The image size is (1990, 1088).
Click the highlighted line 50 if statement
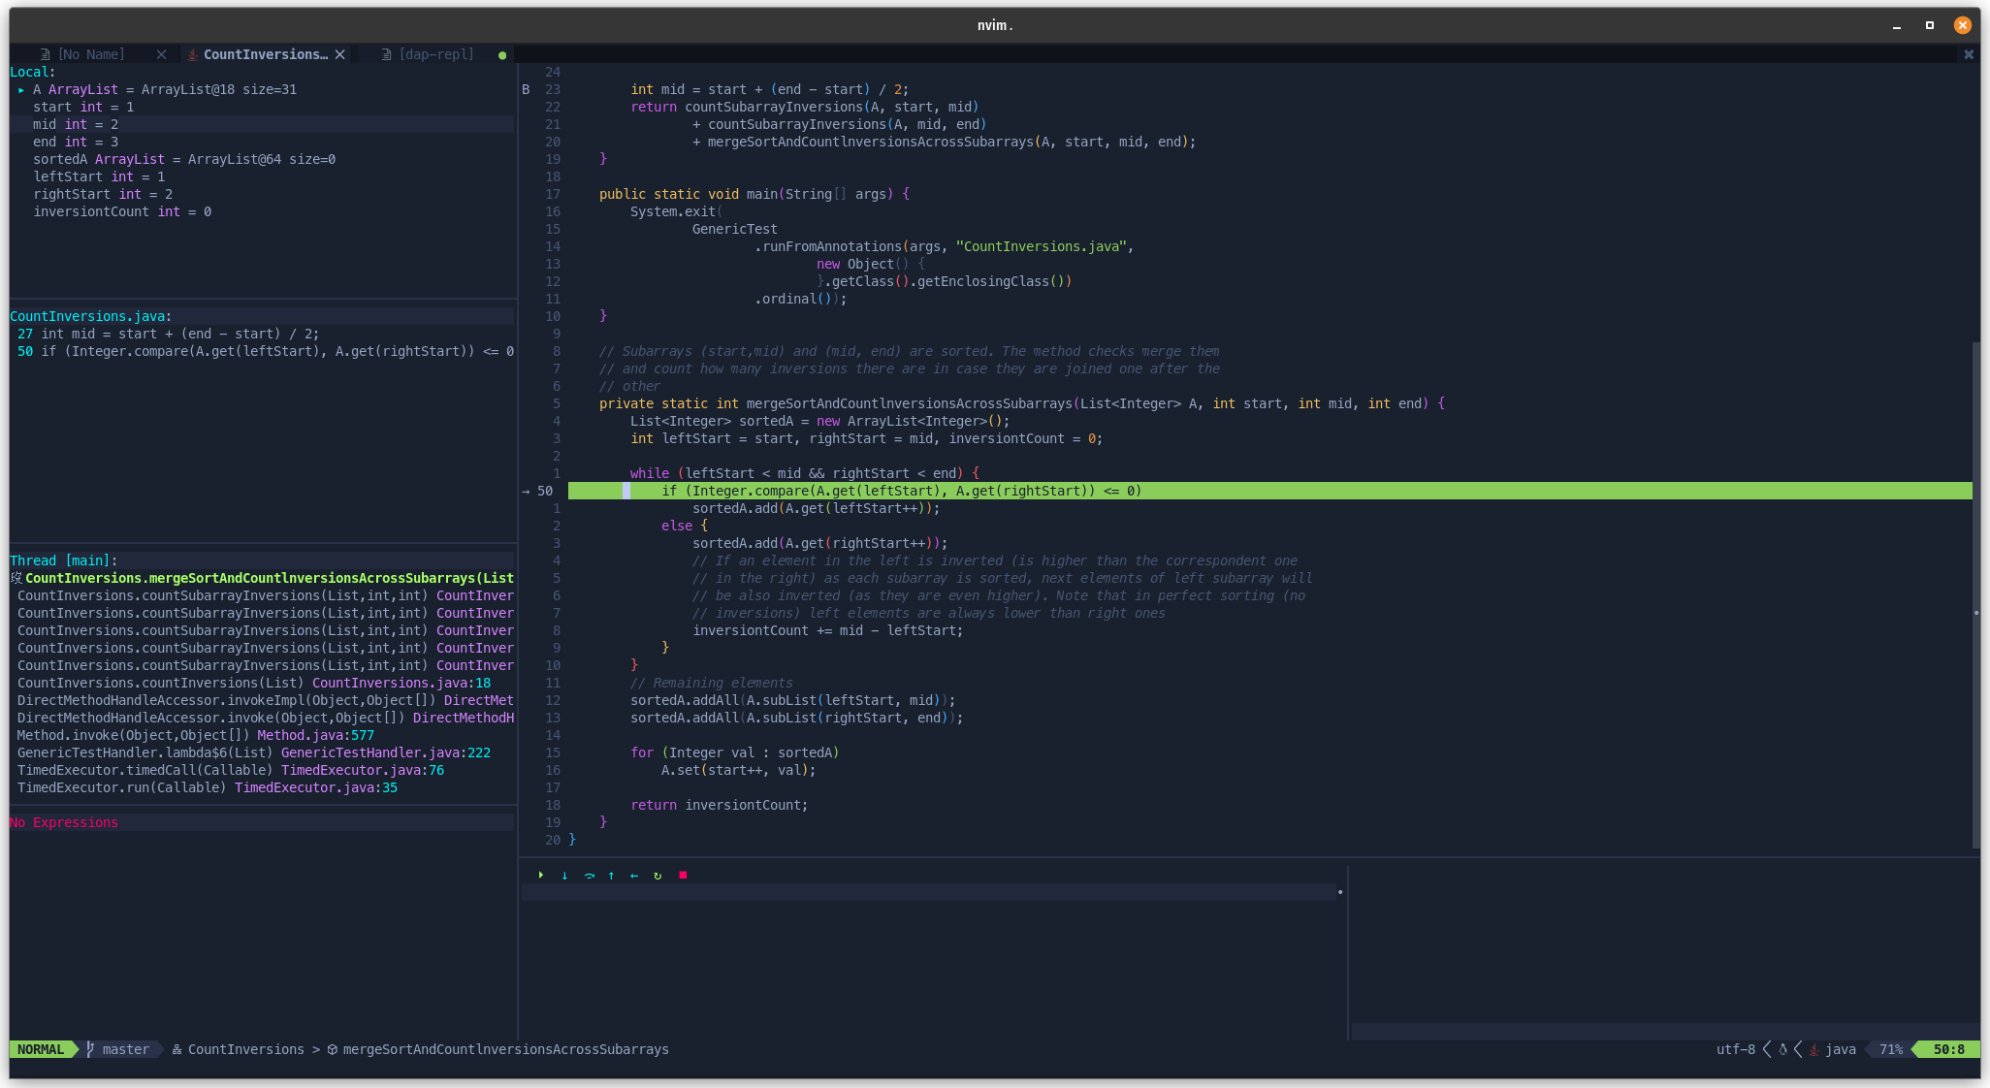[902, 491]
